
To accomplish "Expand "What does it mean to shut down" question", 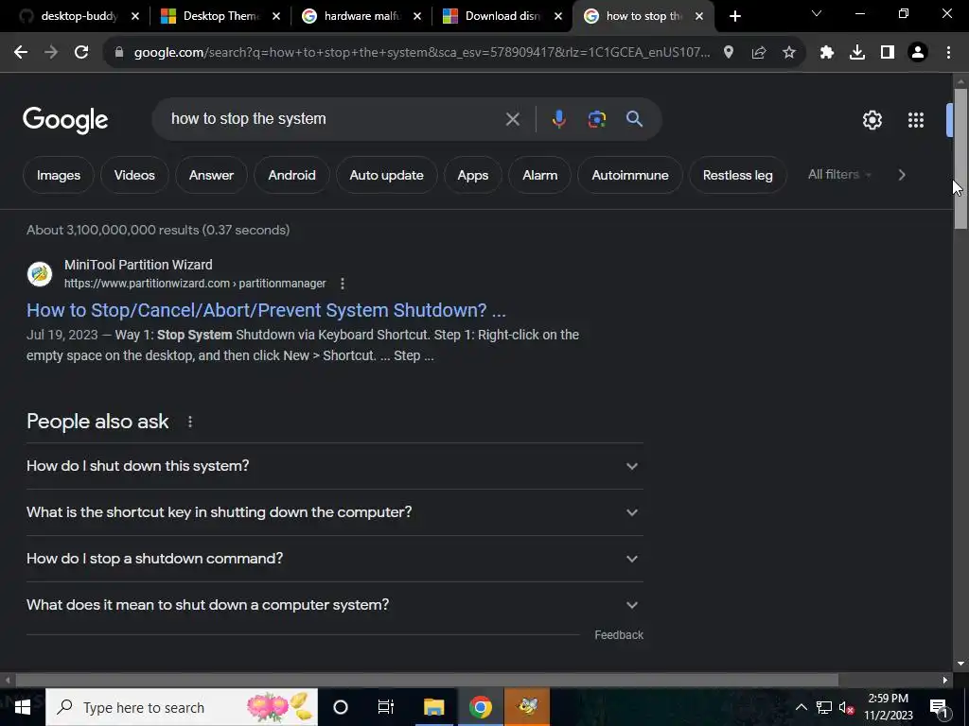I will tap(335, 605).
